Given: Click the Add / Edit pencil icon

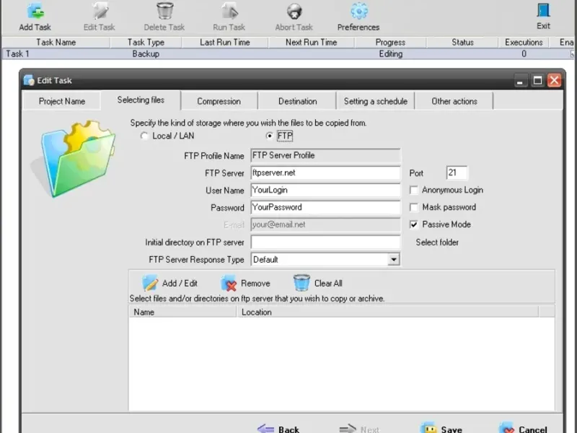Looking at the screenshot, I should pyautogui.click(x=150, y=283).
